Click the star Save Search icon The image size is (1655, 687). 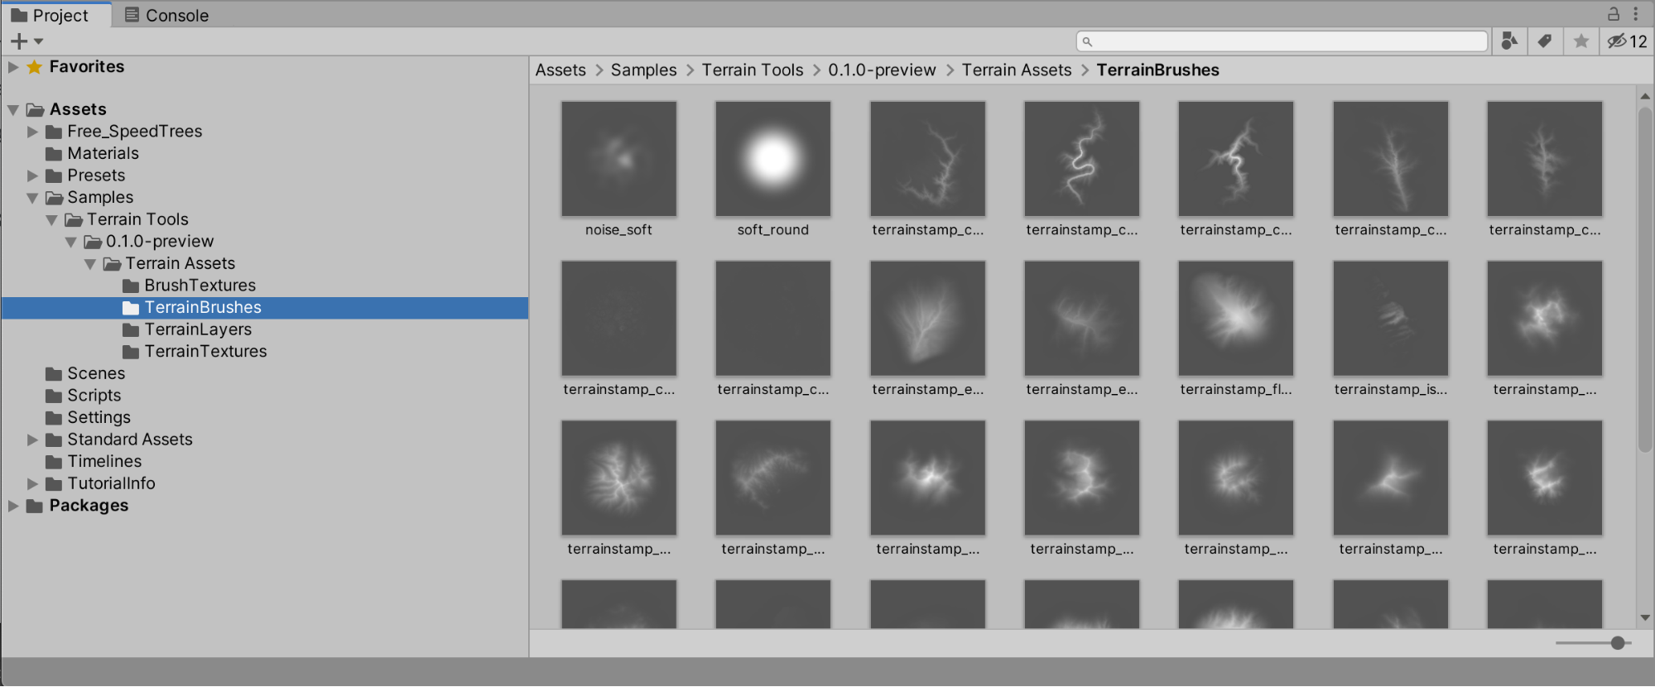1581,41
